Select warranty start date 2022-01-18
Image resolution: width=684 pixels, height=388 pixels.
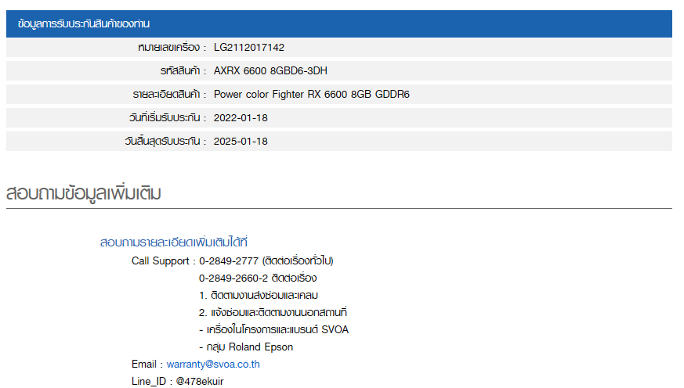[241, 118]
